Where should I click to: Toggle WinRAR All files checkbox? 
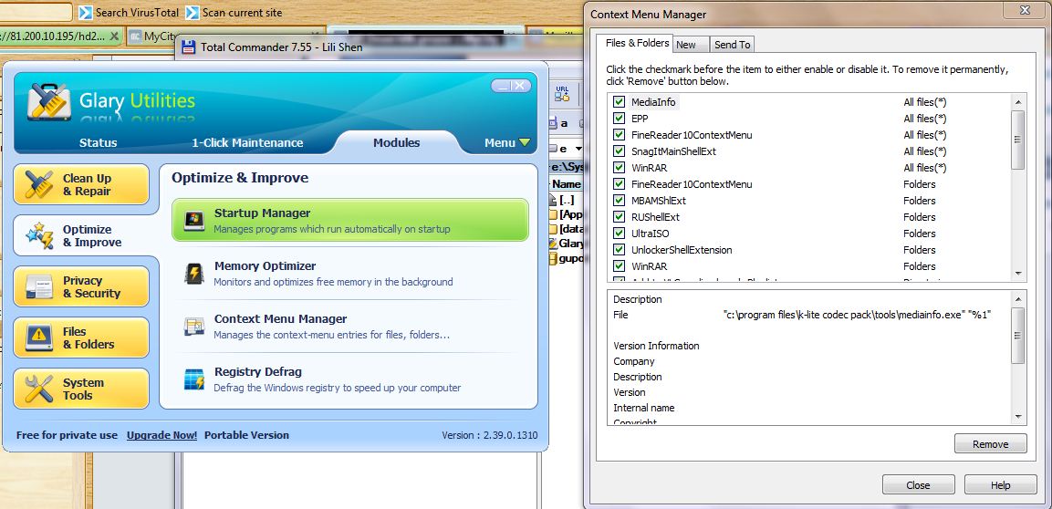[x=619, y=168]
